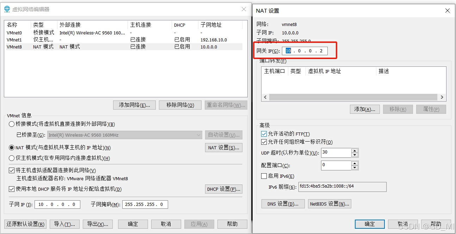456x234 pixels.
Task: Click the 外部连接 column header
Action: coord(93,25)
